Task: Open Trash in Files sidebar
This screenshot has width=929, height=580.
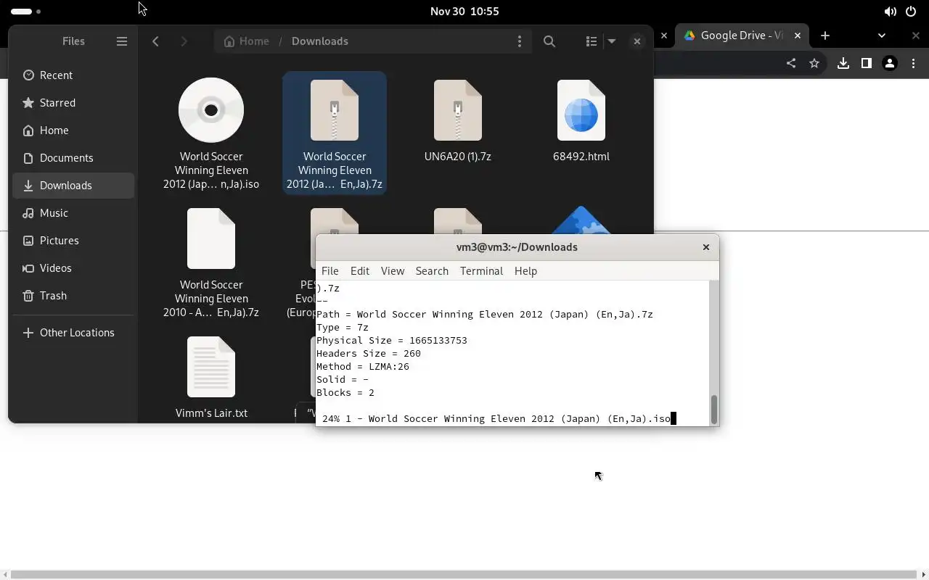Action: point(73,296)
